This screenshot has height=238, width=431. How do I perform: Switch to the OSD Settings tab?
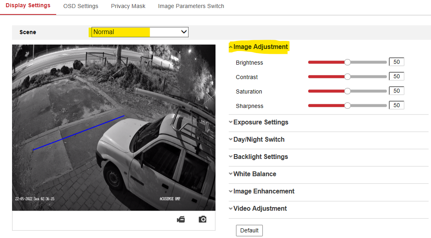[x=81, y=6]
